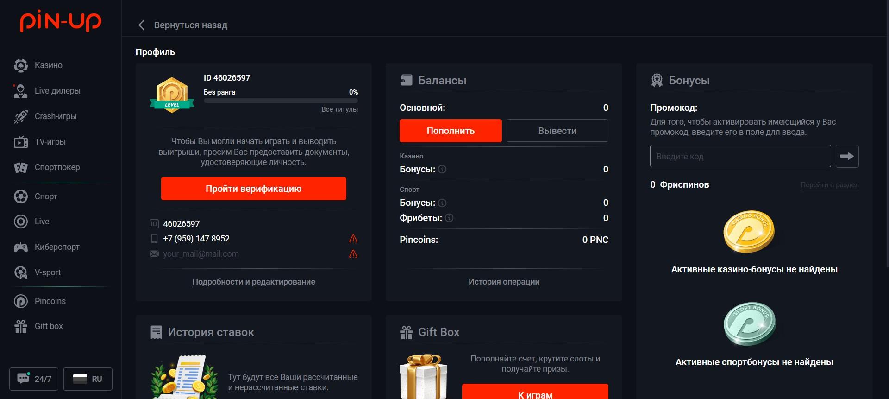
Task: Select Crash-игры rocket icon
Action: tap(21, 116)
